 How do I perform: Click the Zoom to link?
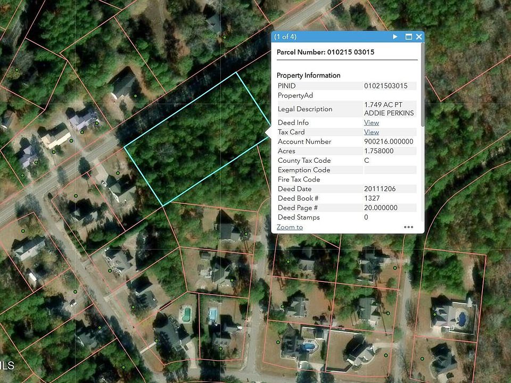(290, 227)
